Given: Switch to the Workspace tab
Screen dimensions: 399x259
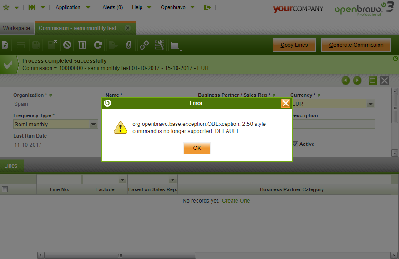Looking at the screenshot, I should [x=16, y=28].
